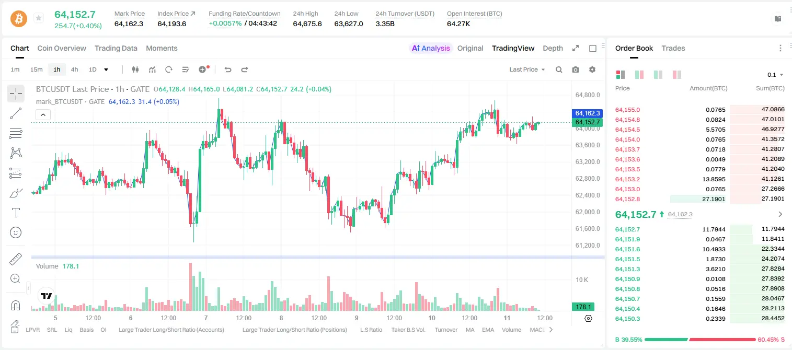Click the chart snapshot camera icon
The image size is (792, 350).
point(576,69)
